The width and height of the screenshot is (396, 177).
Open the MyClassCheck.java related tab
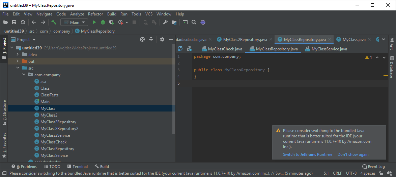coord(222,49)
